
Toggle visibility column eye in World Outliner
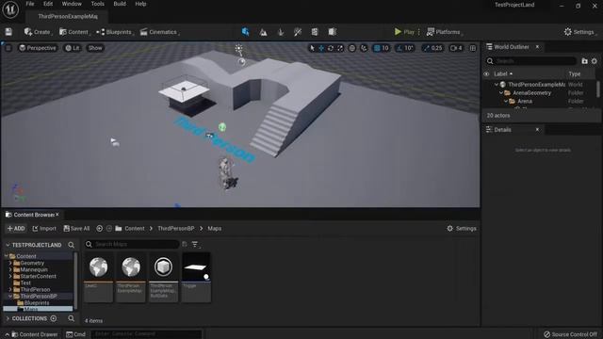pos(486,73)
